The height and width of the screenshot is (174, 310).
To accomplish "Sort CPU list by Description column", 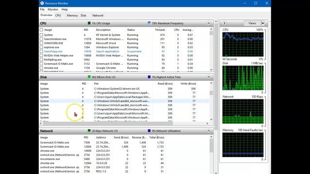I will tap(103, 30).
